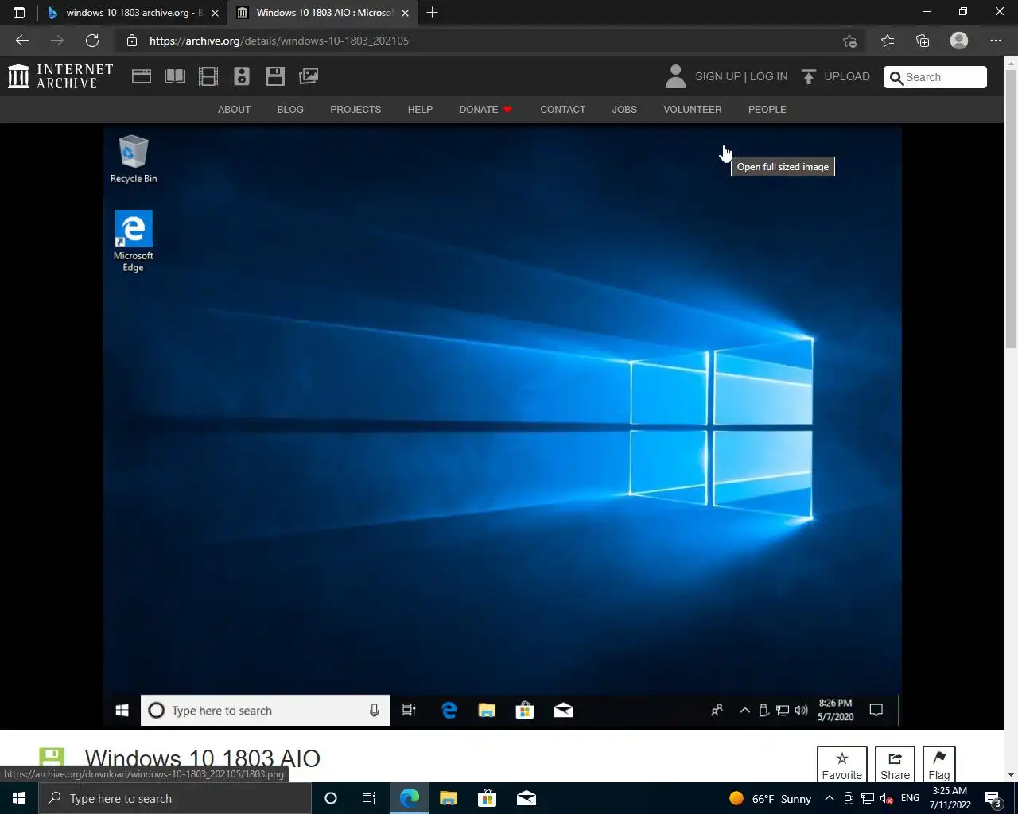Click the browser address bar URL
This screenshot has height=814, width=1018.
click(279, 41)
